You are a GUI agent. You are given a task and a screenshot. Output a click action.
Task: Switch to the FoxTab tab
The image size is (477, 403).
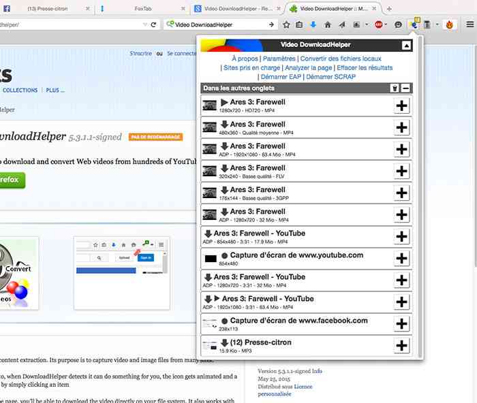[143, 9]
